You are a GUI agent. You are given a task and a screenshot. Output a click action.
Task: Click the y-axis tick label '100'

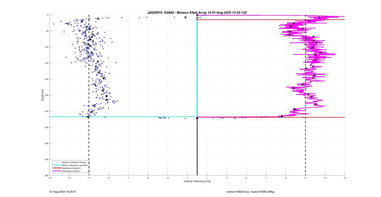pyautogui.click(x=46, y=47)
